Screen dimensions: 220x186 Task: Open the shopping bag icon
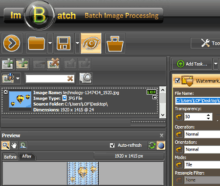(115, 43)
